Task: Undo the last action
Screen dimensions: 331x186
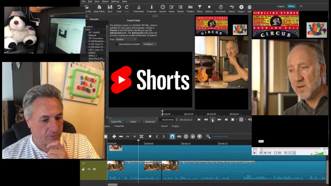Action: point(119,9)
